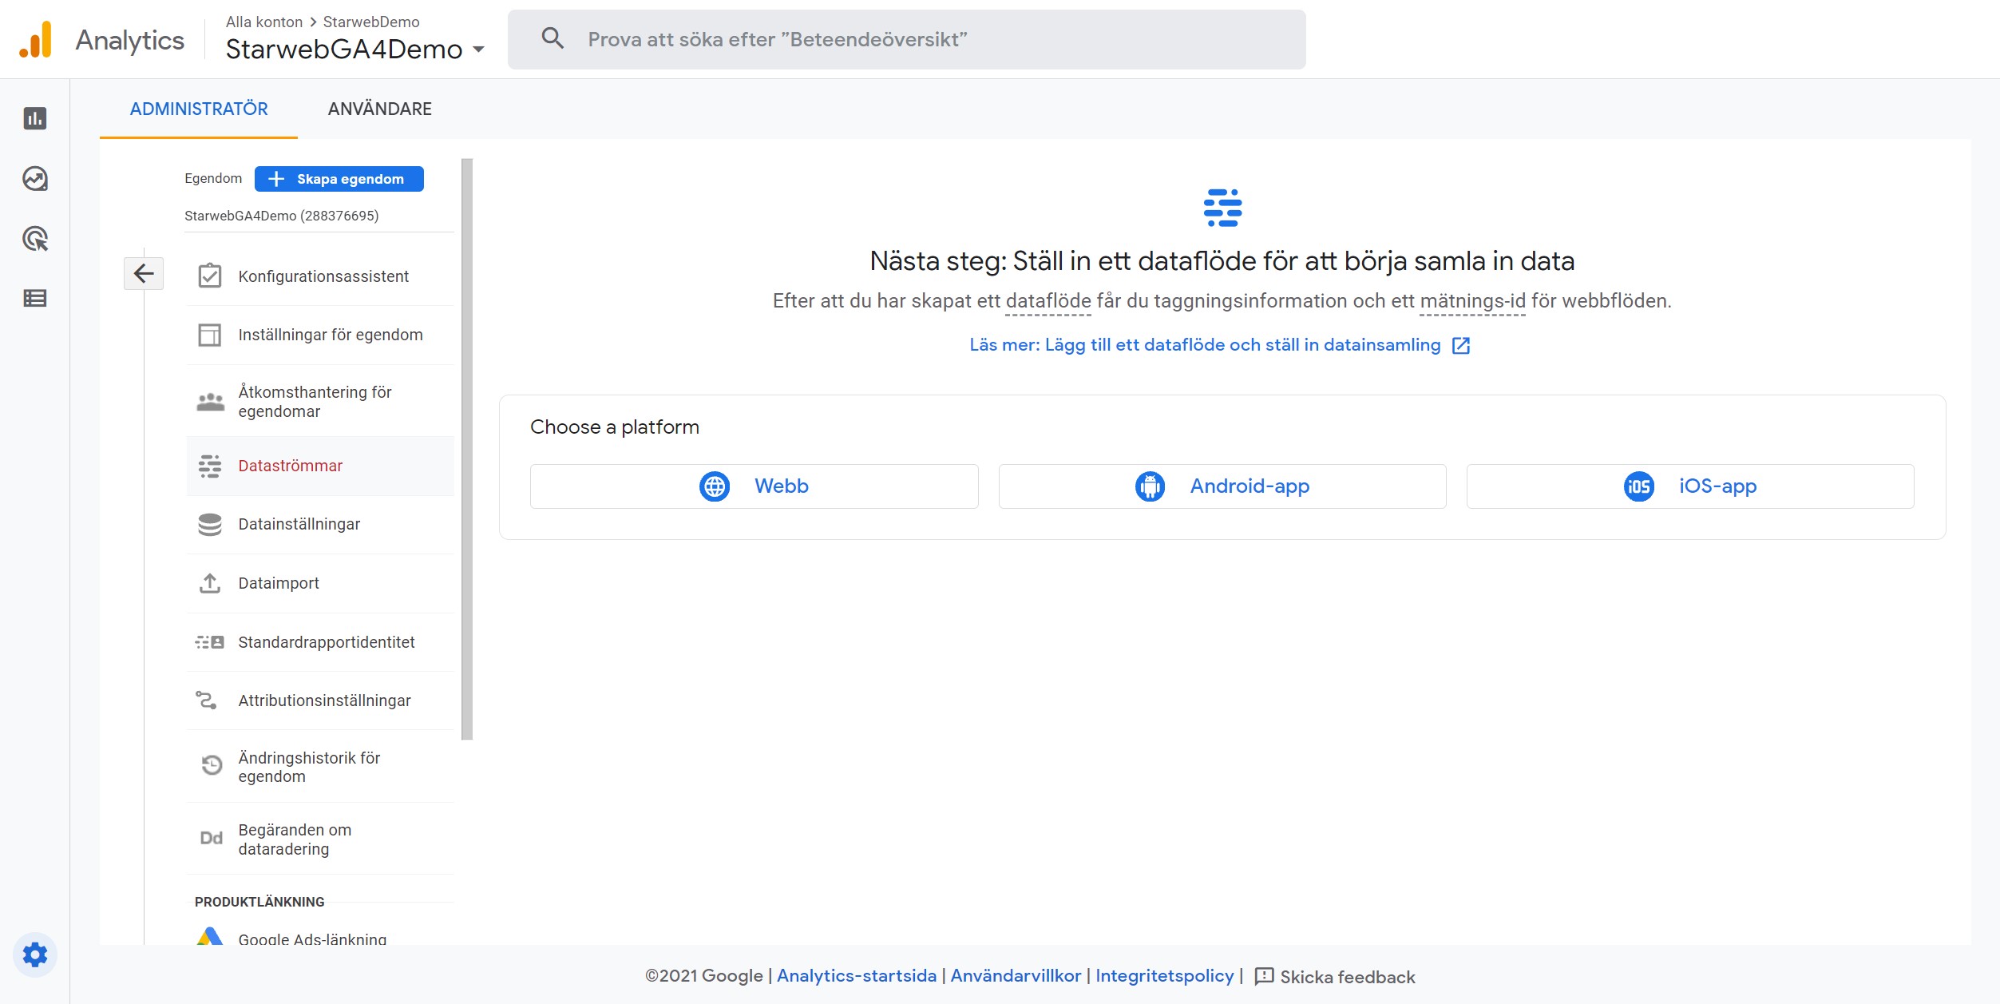The width and height of the screenshot is (2000, 1004).
Task: Click Alla konton breadcrumb
Action: (264, 22)
